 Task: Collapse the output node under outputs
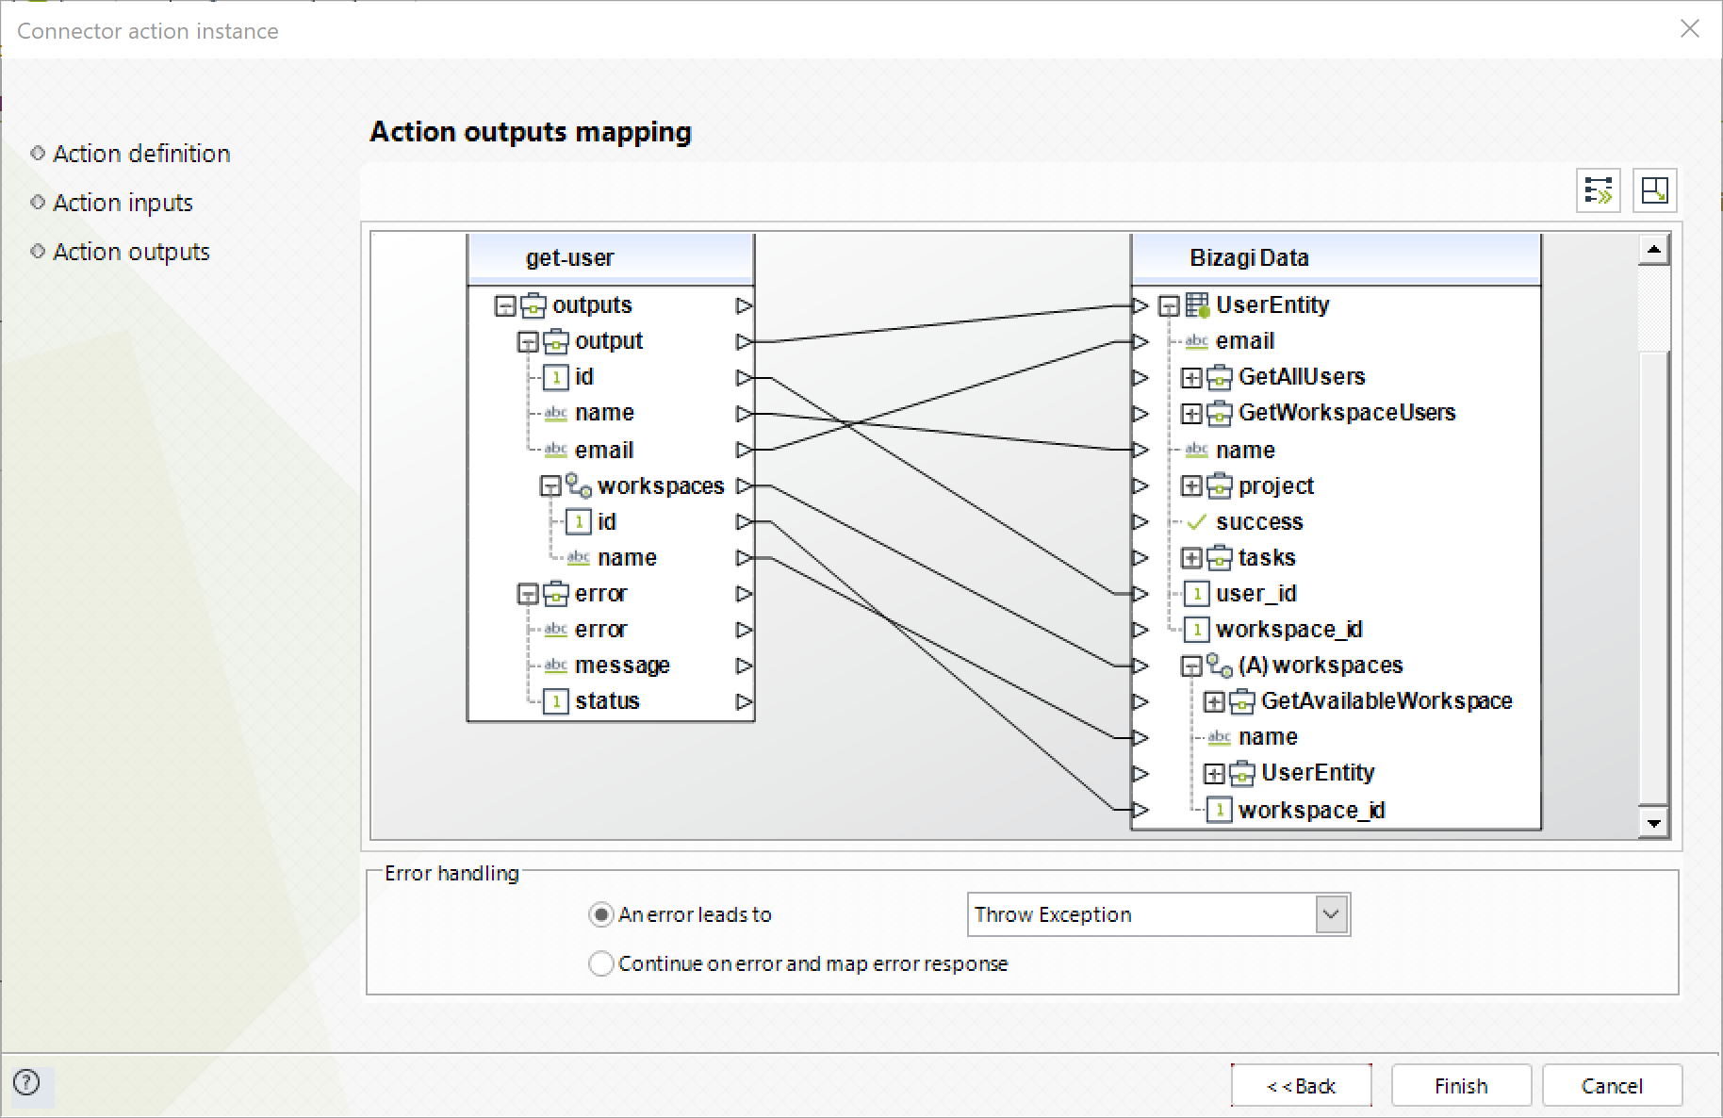click(x=528, y=342)
